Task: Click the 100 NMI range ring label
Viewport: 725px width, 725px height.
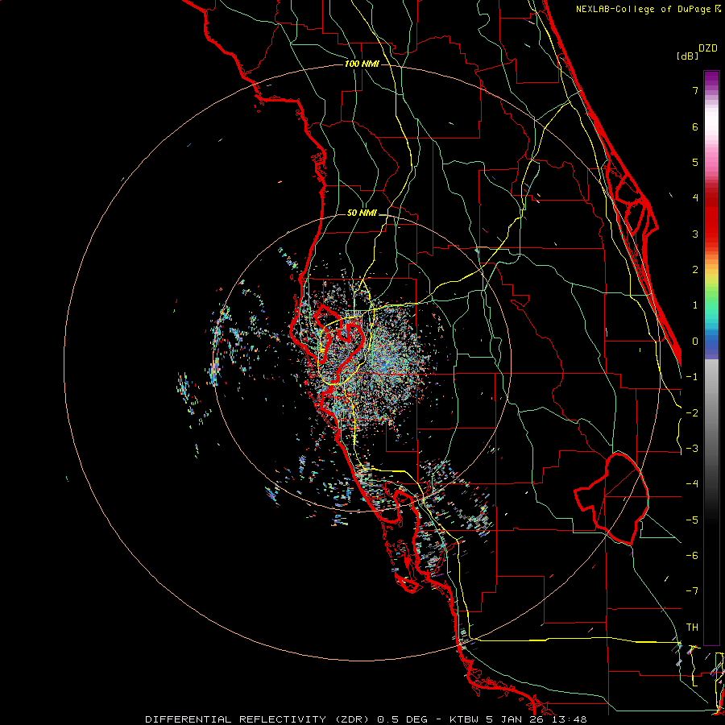Action: coord(362,64)
